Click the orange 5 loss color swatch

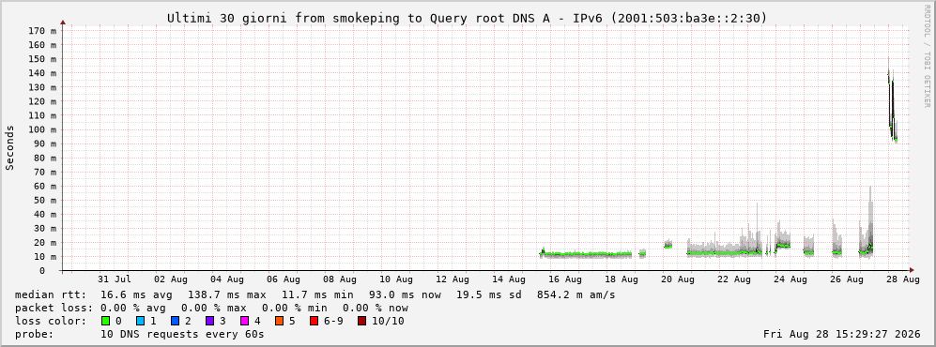(278, 321)
